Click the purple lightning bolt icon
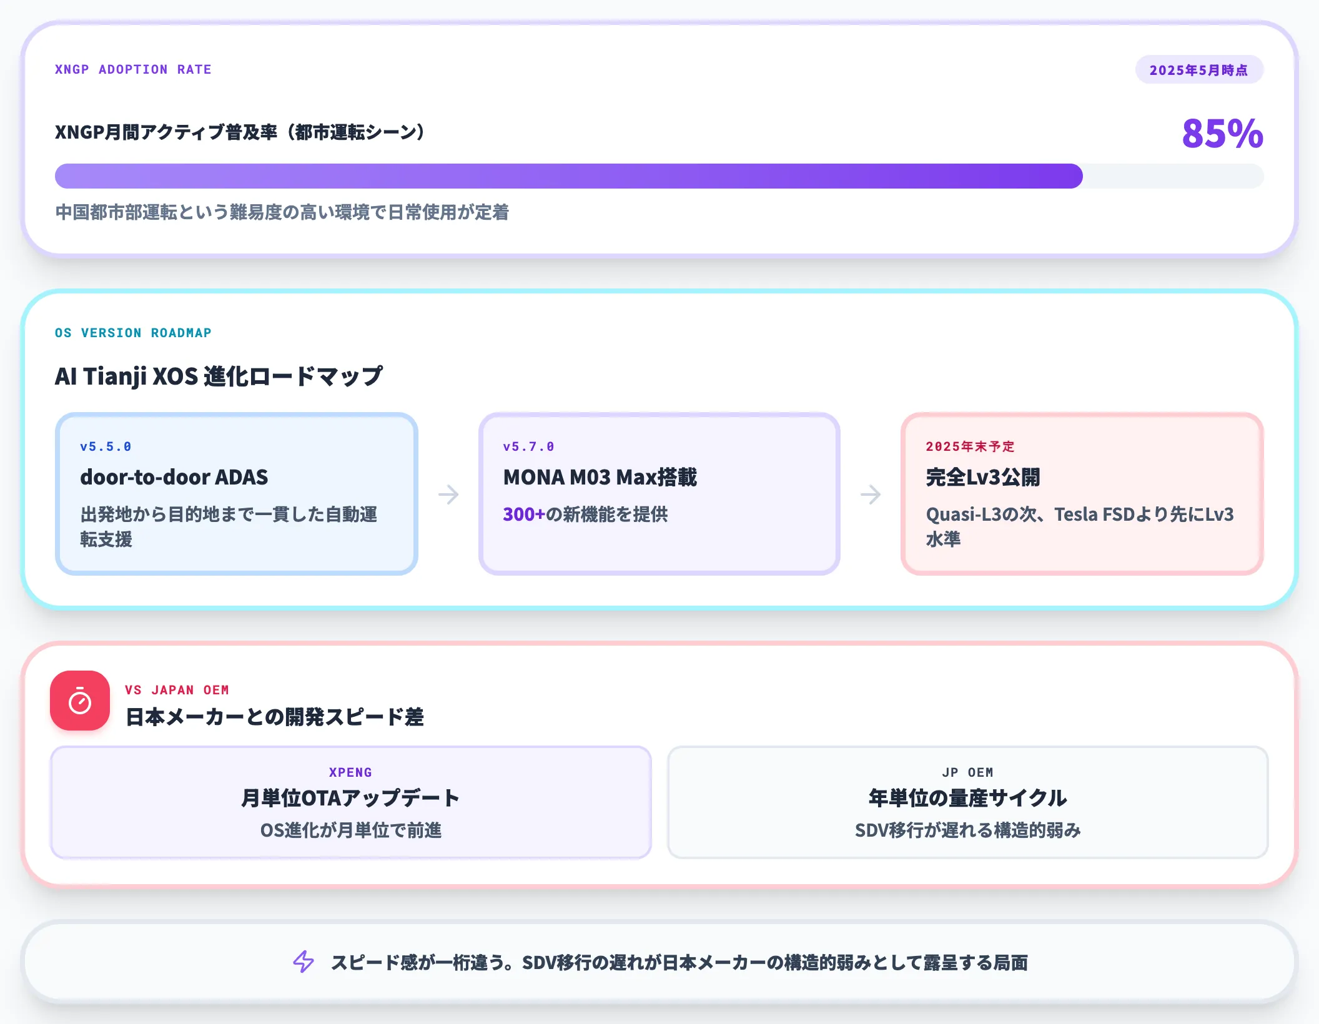This screenshot has height=1024, width=1319. tap(304, 962)
